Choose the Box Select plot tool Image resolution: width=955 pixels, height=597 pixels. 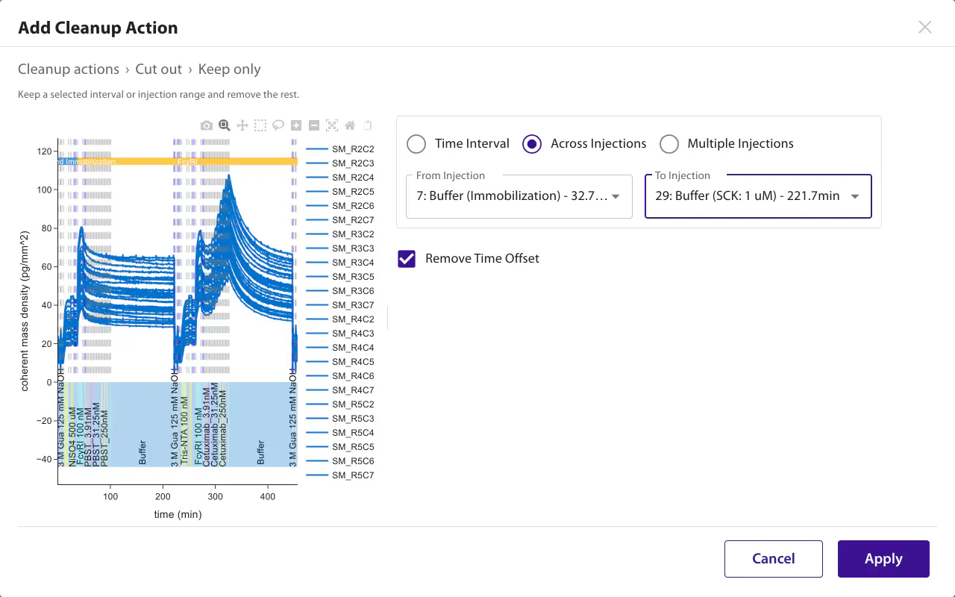(260, 125)
